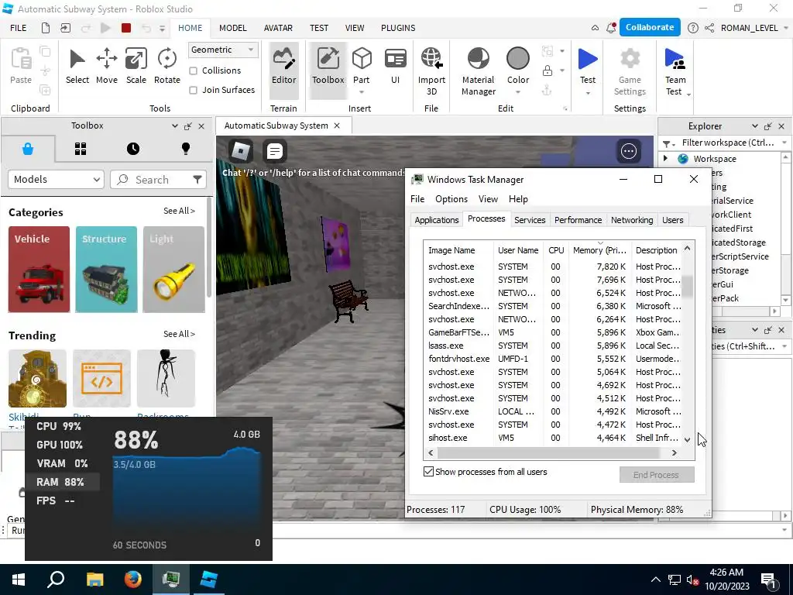The image size is (793, 595).
Task: Click the End Process button
Action: click(x=657, y=475)
